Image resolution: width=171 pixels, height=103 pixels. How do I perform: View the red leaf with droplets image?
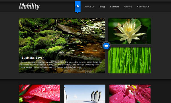(39, 94)
